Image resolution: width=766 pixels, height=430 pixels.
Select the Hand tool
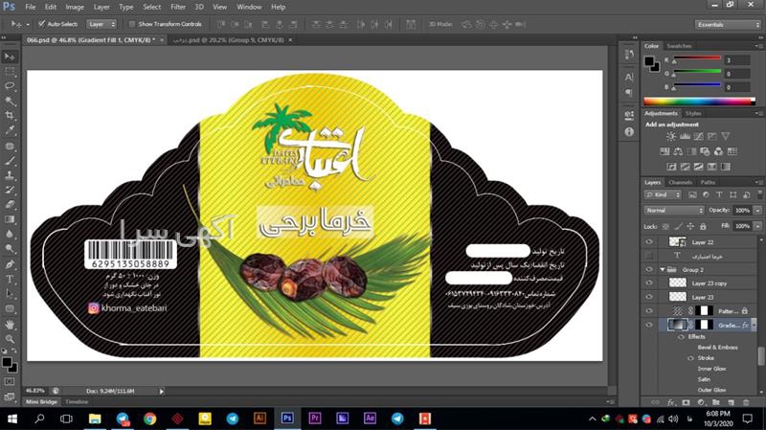click(x=10, y=324)
